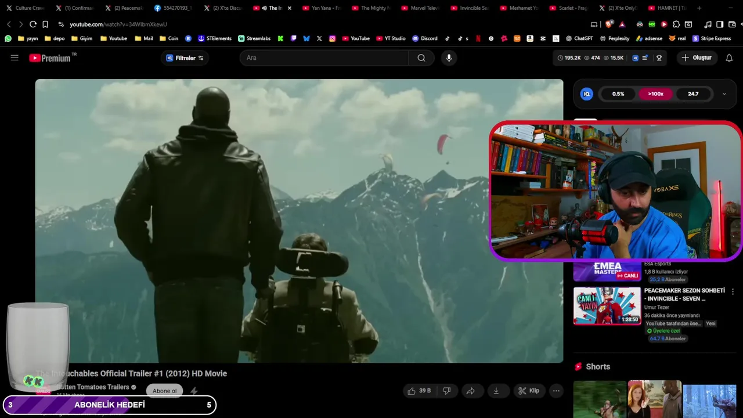
Task: Click the Intouchables video player frame
Action: click(x=299, y=221)
